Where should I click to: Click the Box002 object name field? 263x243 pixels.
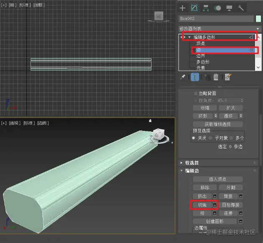tap(216, 19)
